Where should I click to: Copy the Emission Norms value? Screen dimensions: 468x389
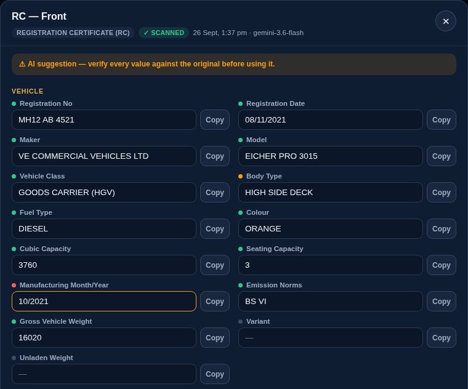pyautogui.click(x=441, y=302)
